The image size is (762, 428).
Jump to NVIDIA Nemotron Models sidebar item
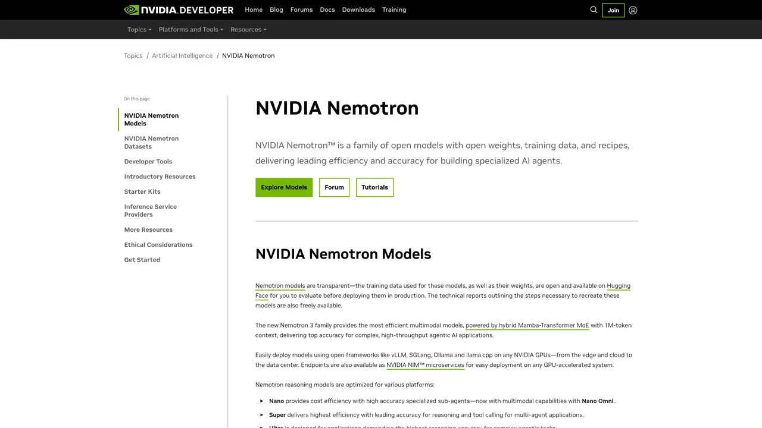151,119
